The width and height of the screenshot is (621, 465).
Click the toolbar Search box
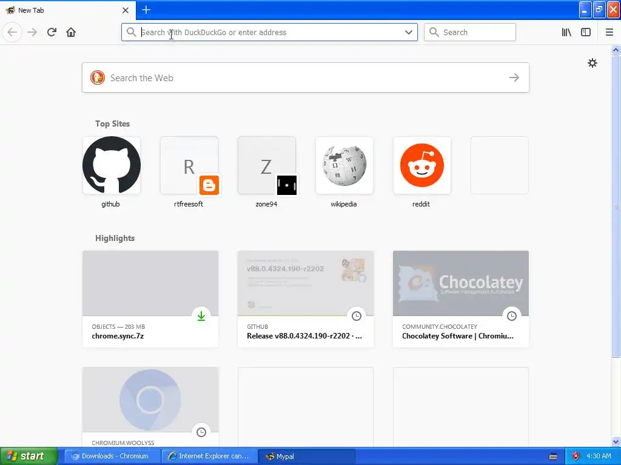[470, 32]
